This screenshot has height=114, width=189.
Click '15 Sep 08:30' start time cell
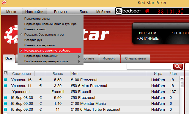click(x=22, y=97)
